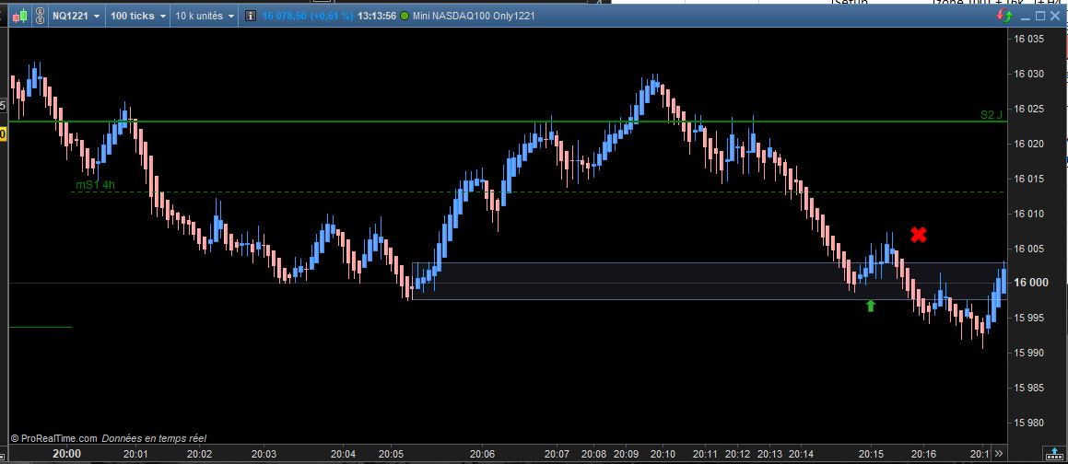Click the red-green refresh arrows icon
The width and height of the screenshot is (1068, 464).
[1003, 15]
